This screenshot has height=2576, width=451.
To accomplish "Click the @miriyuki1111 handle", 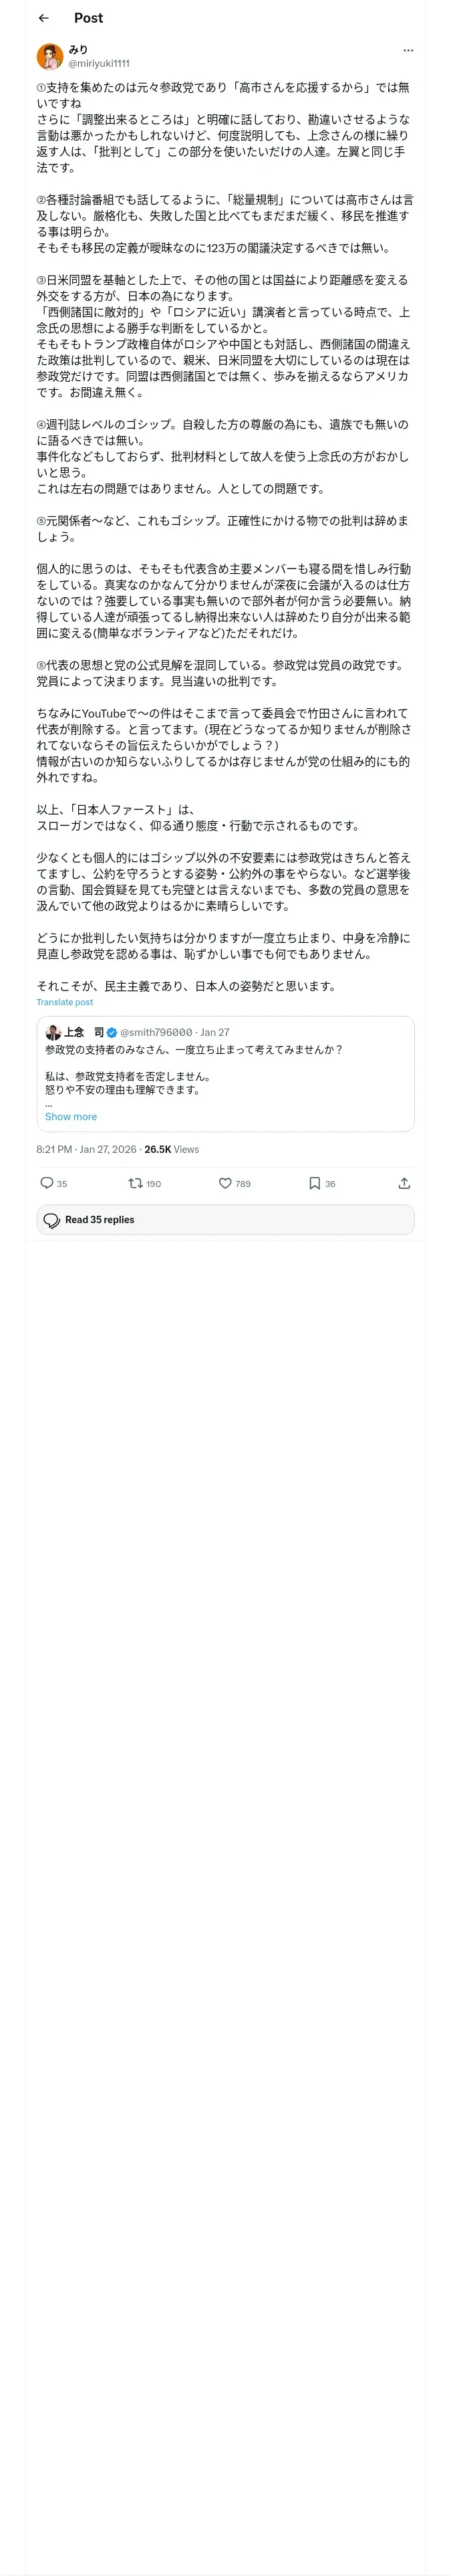I will [x=99, y=63].
